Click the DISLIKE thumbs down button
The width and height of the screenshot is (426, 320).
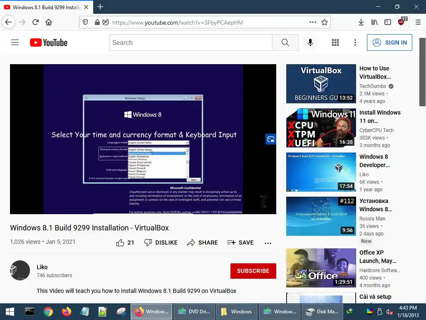click(x=161, y=242)
